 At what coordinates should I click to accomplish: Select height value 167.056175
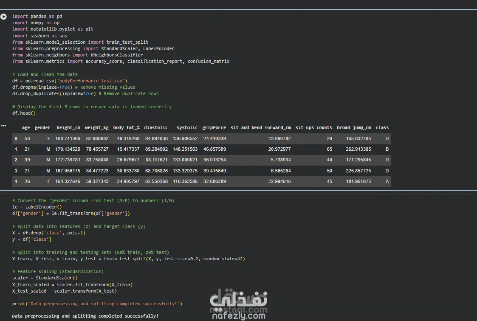(x=68, y=171)
